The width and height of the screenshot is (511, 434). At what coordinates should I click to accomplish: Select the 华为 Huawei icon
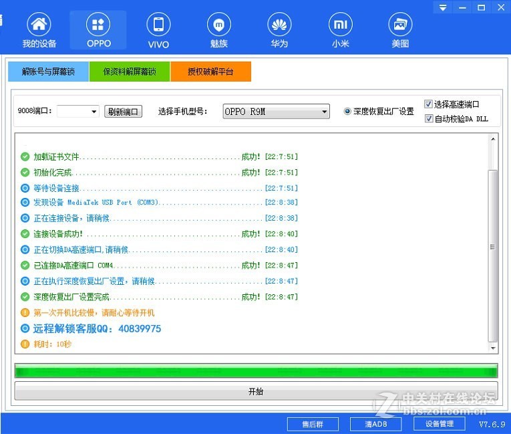point(279,25)
